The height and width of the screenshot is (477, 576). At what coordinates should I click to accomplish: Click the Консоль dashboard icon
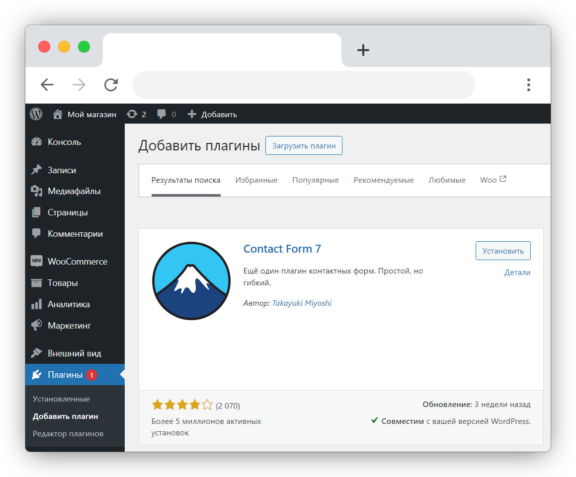[x=36, y=142]
